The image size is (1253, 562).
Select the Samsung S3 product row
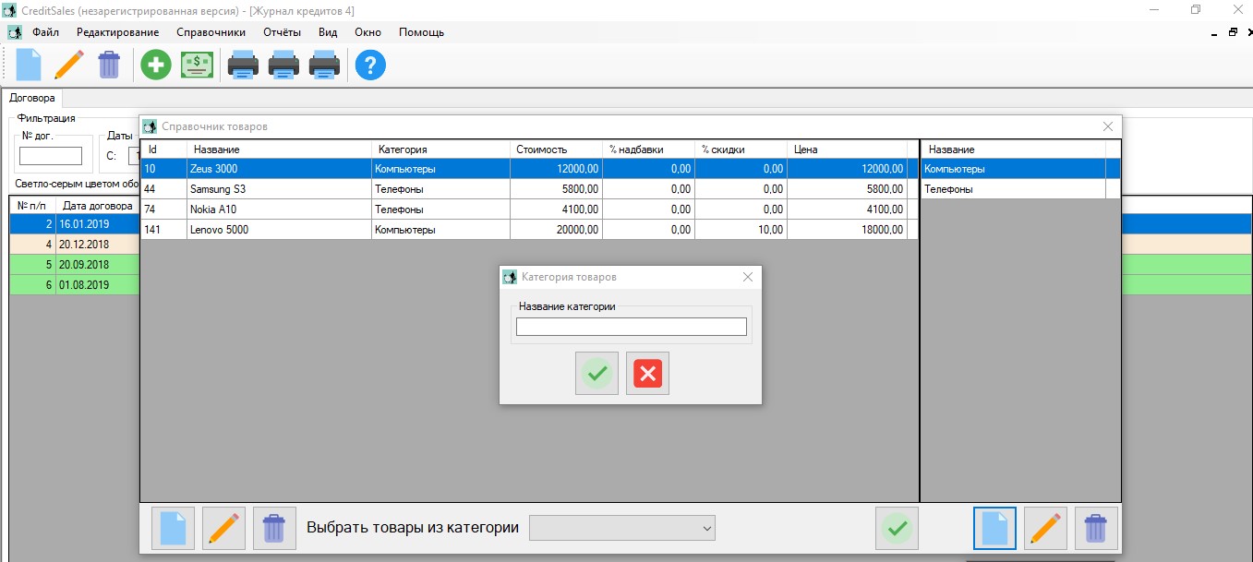pos(529,189)
